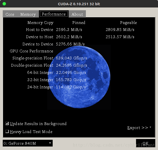Click the green window control button
This screenshot has width=158, height=150.
tap(4, 4)
